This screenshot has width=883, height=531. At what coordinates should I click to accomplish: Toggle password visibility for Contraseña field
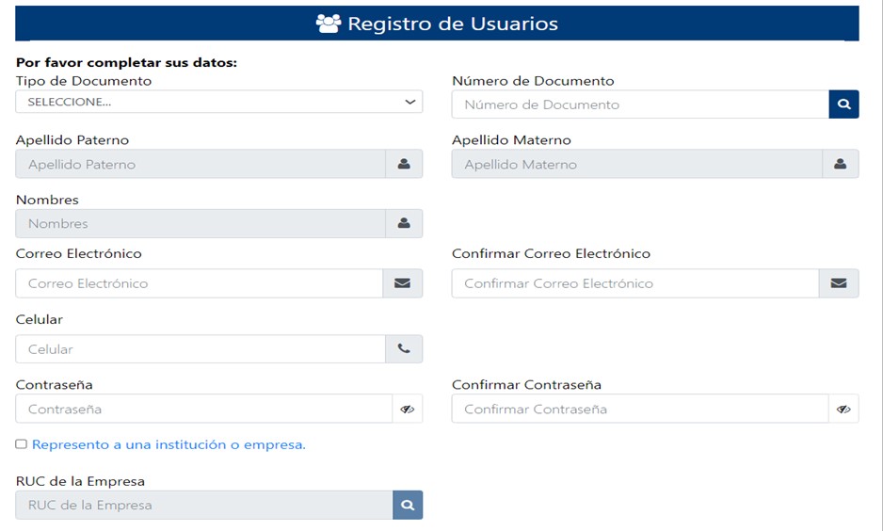point(408,409)
